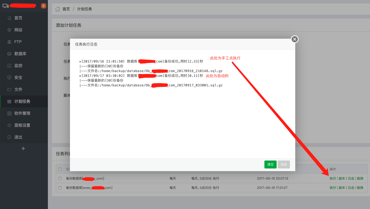Click the logout icon next to 退出
Viewport: 370px width, 209px height.
(x=9, y=137)
